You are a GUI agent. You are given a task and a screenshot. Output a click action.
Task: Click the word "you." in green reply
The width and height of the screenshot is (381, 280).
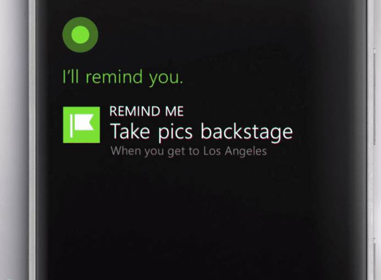click(x=166, y=78)
